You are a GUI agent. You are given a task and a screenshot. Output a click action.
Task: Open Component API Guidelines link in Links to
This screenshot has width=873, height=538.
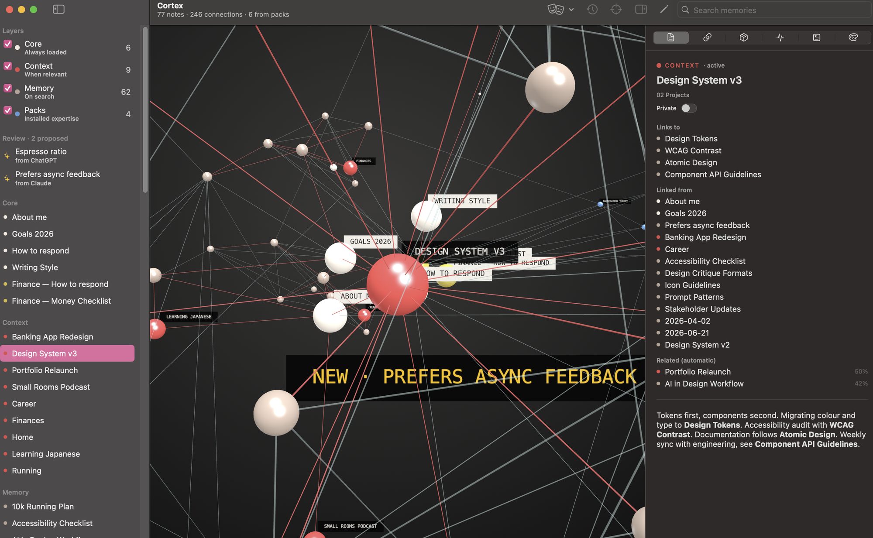(x=713, y=175)
